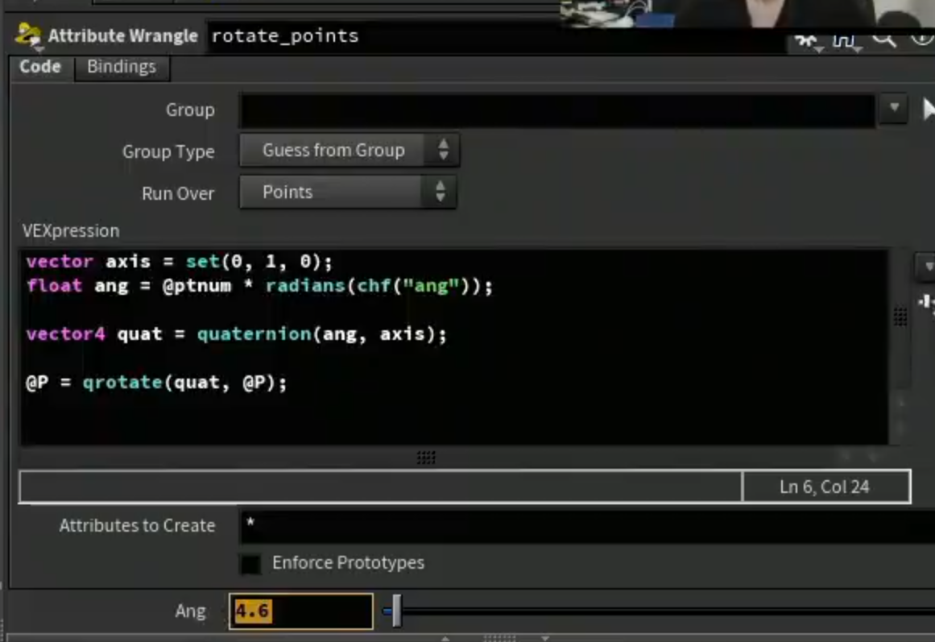Screen dimensions: 935x642
Task: Click the Attribute Wrangle node icon
Action: click(x=28, y=35)
